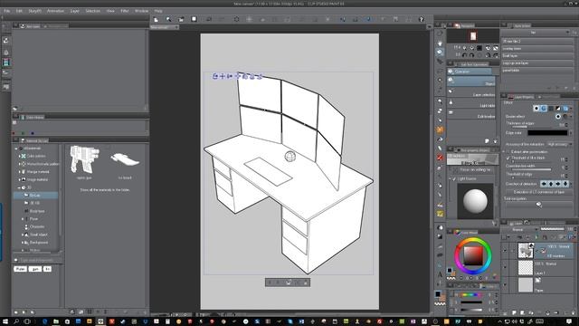
Task: Select the red X tool in tool palette
Action: [440, 158]
